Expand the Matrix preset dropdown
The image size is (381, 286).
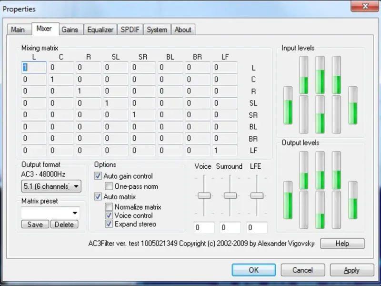[50, 213]
